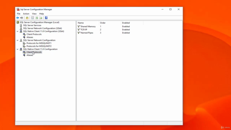
Task: Select the SQL Server Network Configuration label (non-32bit)
Action: pos(39,40)
